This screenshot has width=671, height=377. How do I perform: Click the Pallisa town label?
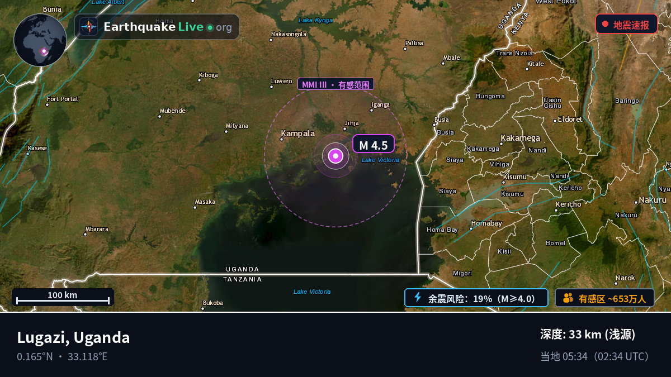click(x=414, y=43)
